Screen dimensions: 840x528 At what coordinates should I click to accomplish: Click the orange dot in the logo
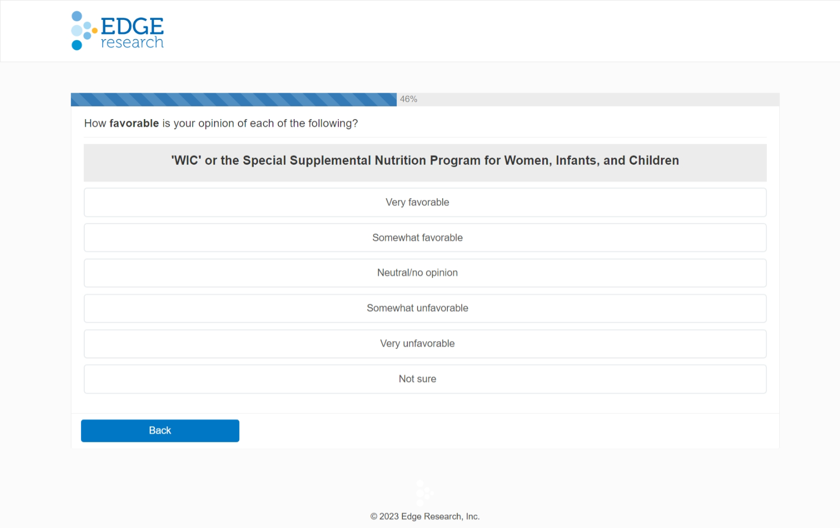click(95, 30)
